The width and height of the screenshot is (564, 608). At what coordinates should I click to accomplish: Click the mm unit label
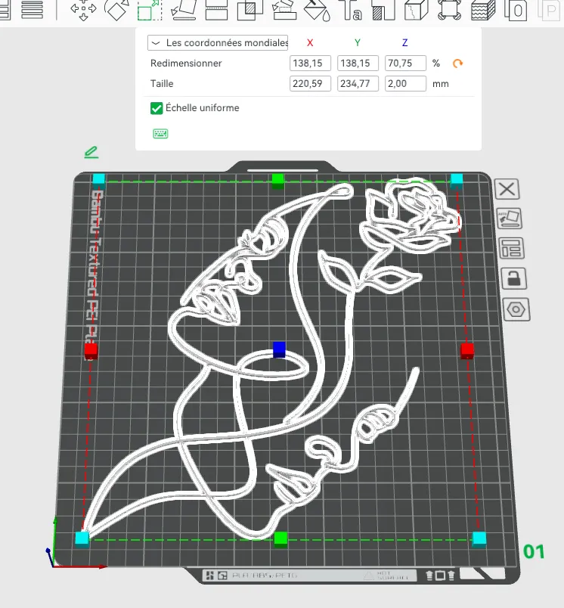point(441,84)
